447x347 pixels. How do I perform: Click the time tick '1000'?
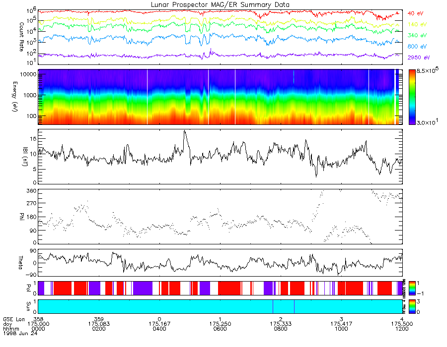click(x=341, y=329)
